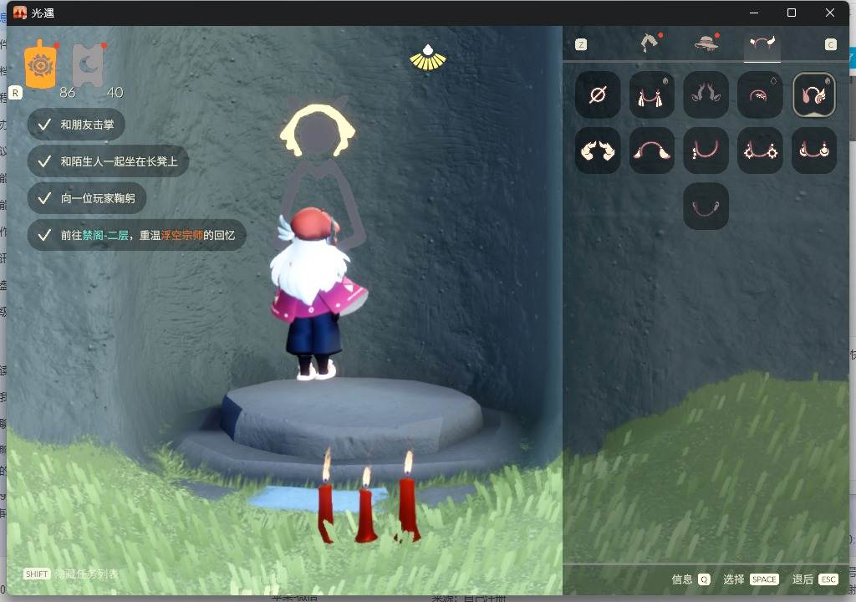Click the ticket count 40
This screenshot has height=602, width=856.
tap(115, 92)
